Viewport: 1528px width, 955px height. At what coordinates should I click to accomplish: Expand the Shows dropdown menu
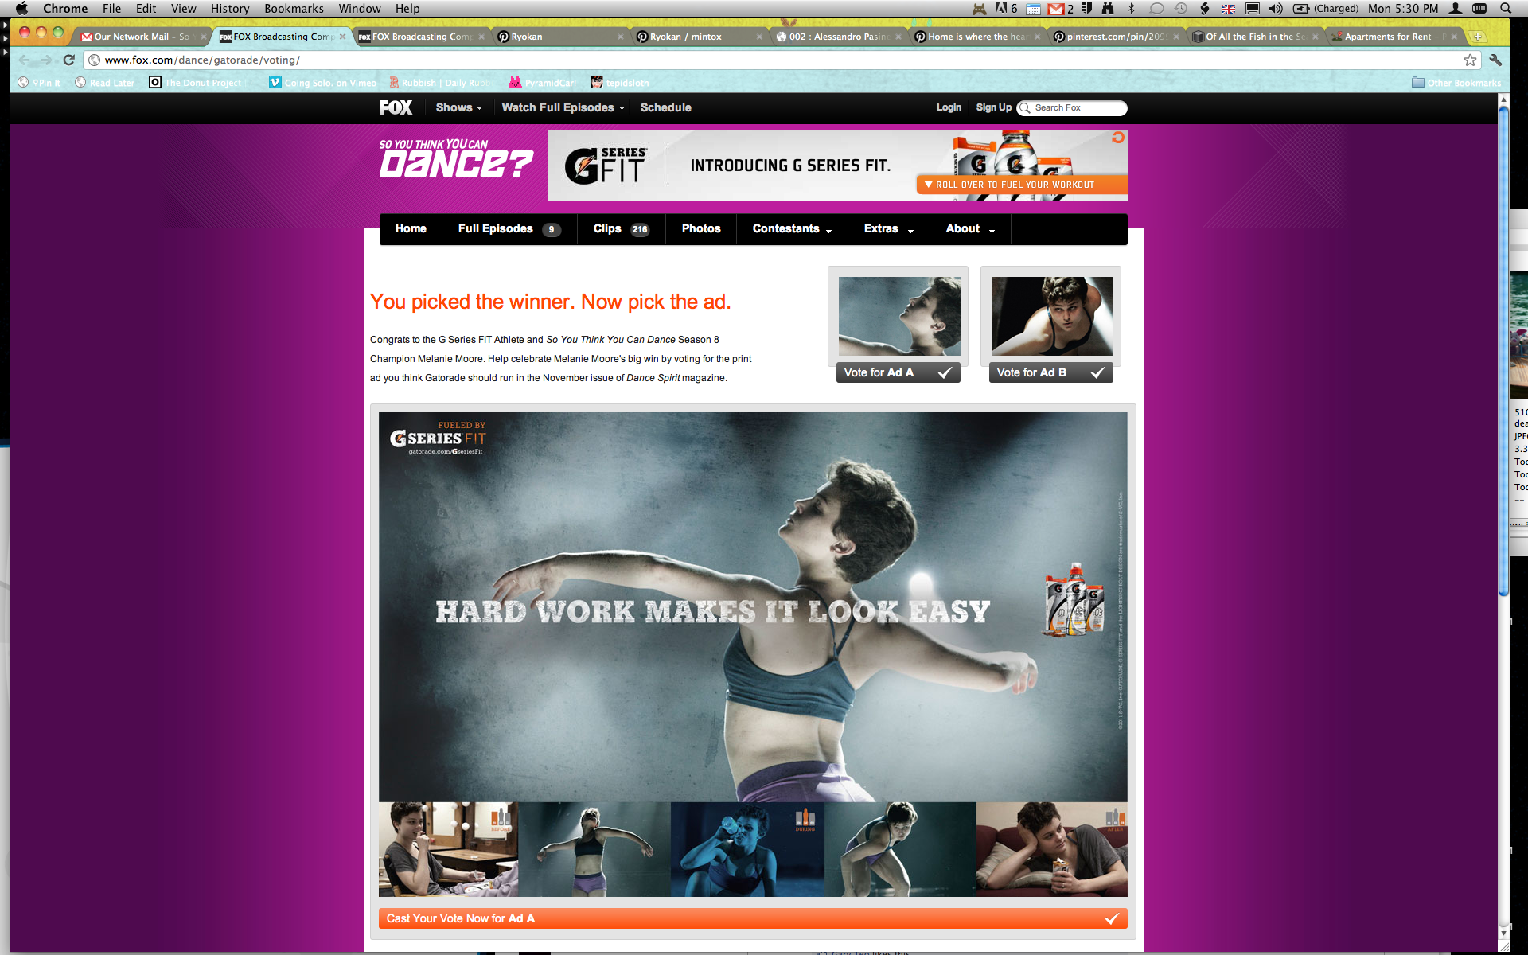tap(458, 107)
